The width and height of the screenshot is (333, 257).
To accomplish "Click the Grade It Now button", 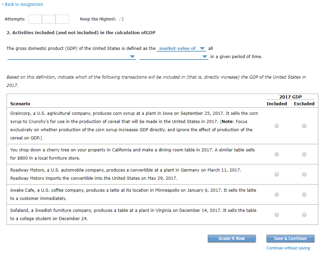I will click(231, 239).
